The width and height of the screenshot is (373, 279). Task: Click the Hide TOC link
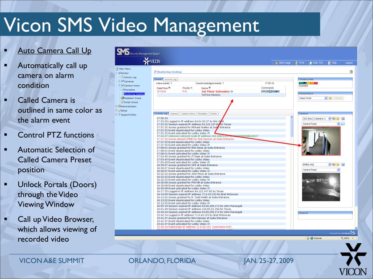coord(318,63)
